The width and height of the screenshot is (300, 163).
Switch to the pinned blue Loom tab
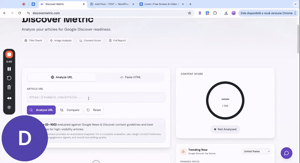33,4
